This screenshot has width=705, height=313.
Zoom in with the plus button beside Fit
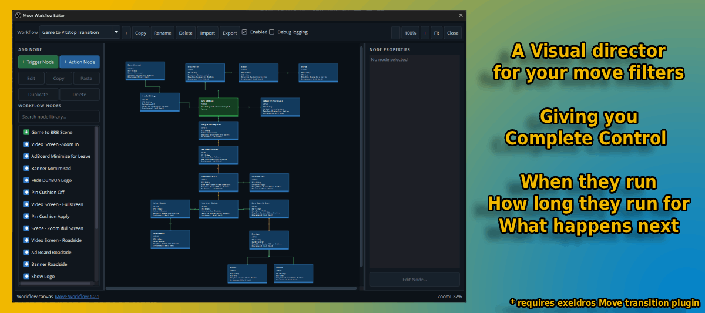pyautogui.click(x=425, y=33)
